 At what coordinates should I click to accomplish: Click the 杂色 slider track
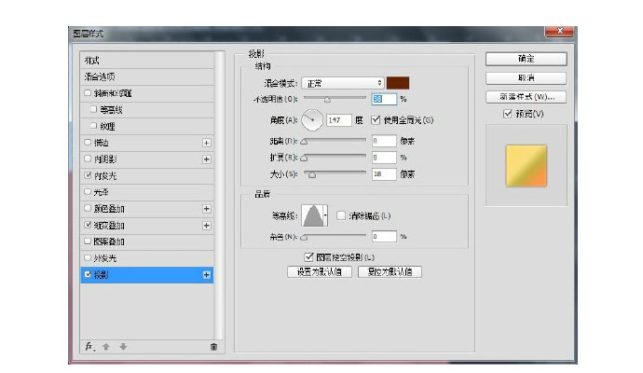click(335, 236)
